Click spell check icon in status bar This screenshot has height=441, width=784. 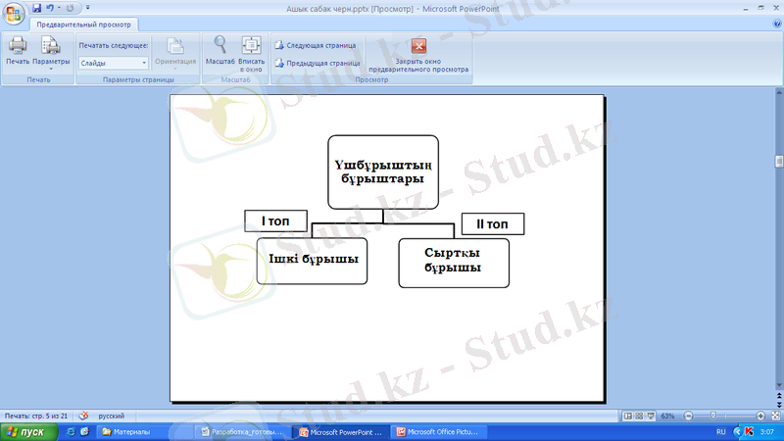84,416
